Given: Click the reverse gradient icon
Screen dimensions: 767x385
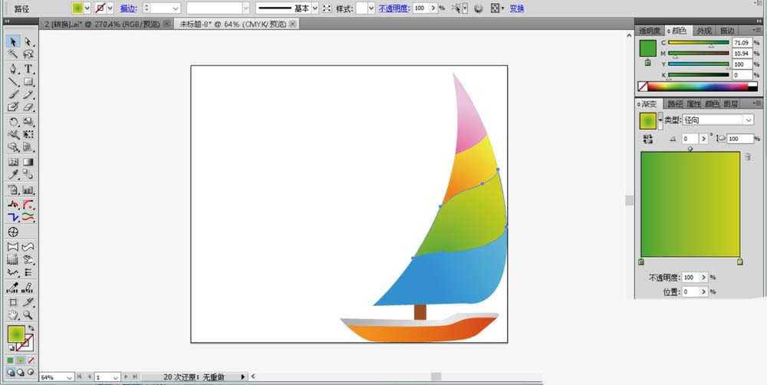Looking at the screenshot, I should (x=648, y=139).
